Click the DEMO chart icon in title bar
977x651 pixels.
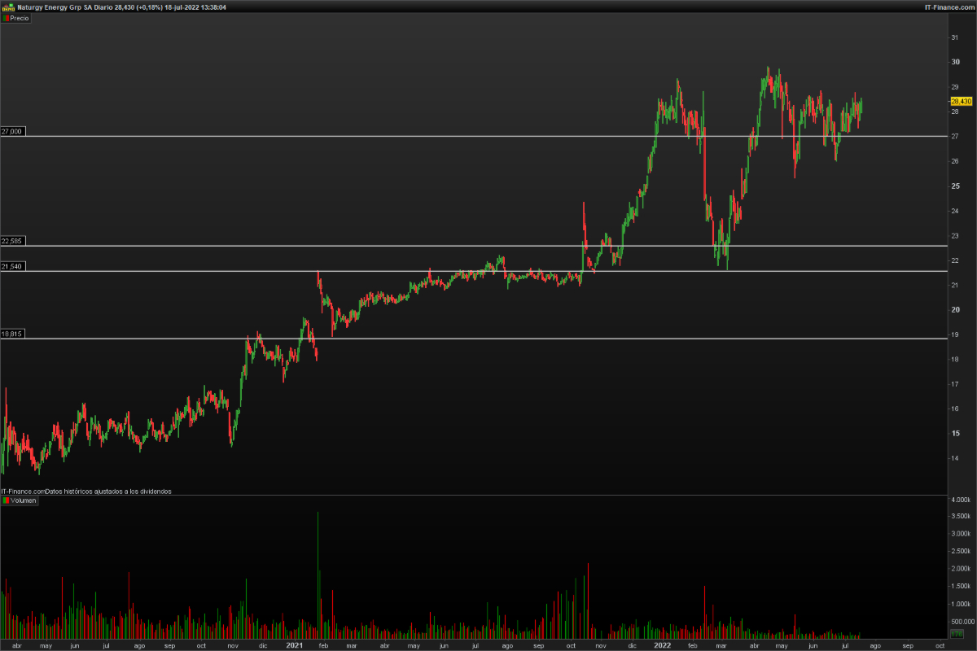8,7
